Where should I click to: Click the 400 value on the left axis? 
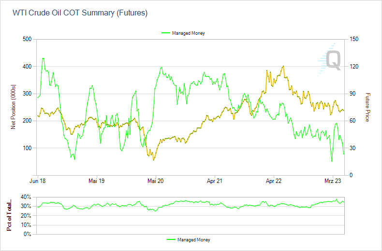[x=27, y=67]
